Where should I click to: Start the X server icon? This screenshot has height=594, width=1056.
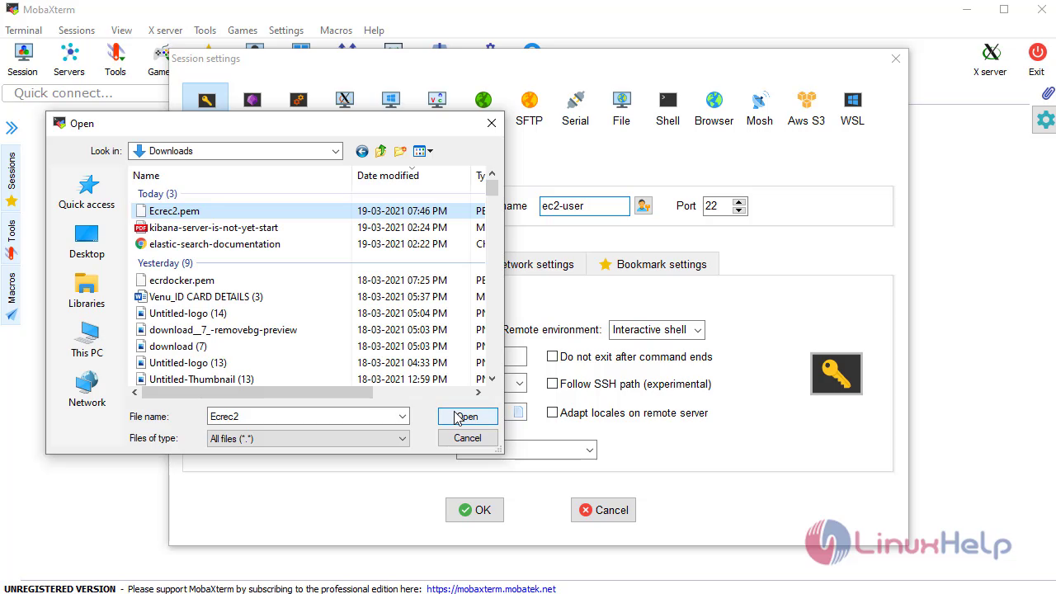[990, 59]
